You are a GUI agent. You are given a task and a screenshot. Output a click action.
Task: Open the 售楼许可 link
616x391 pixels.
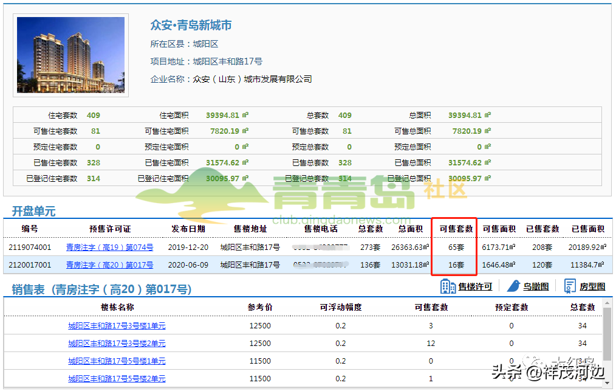[475, 287]
